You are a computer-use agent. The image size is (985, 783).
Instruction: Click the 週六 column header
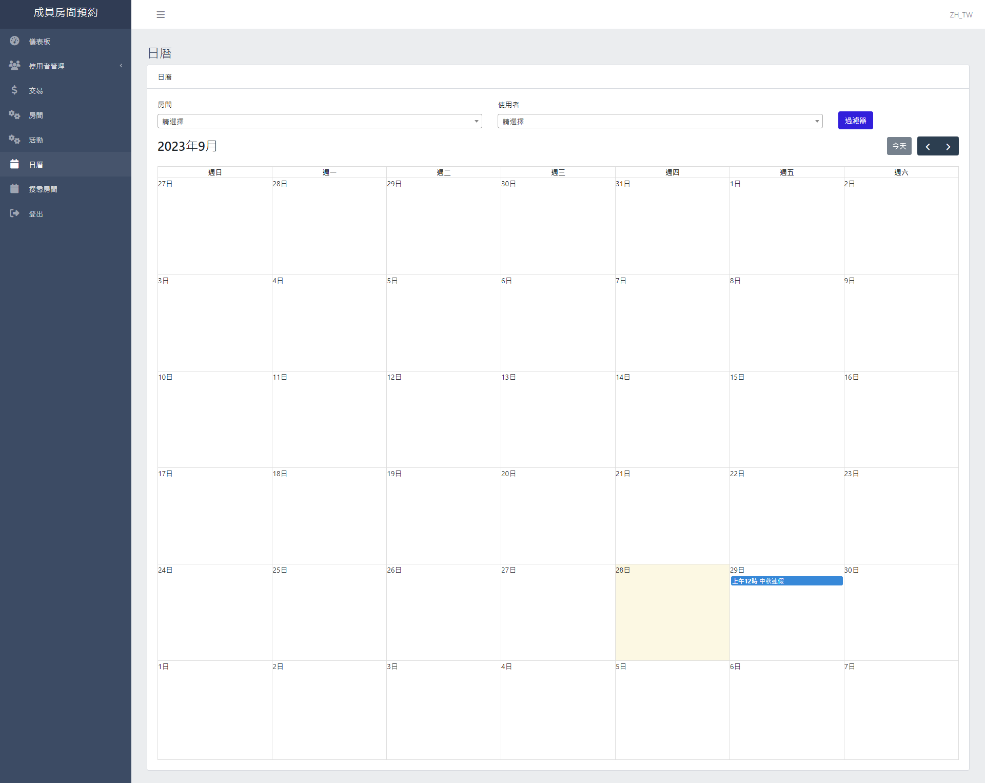901,172
